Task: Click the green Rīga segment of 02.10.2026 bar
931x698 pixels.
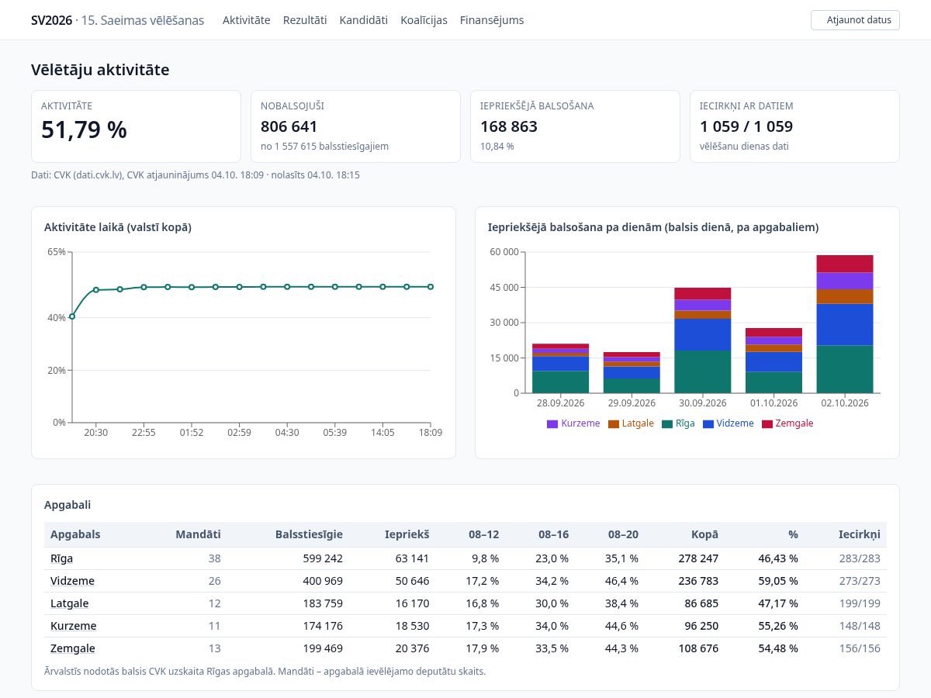Action: coord(845,369)
